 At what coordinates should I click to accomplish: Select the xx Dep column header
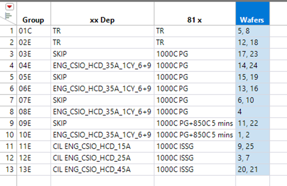pyautogui.click(x=102, y=20)
